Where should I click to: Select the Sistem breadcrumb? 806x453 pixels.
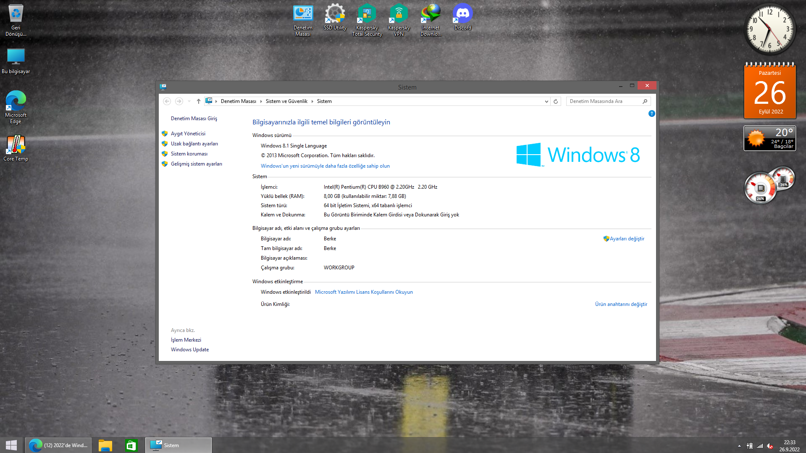pyautogui.click(x=324, y=101)
